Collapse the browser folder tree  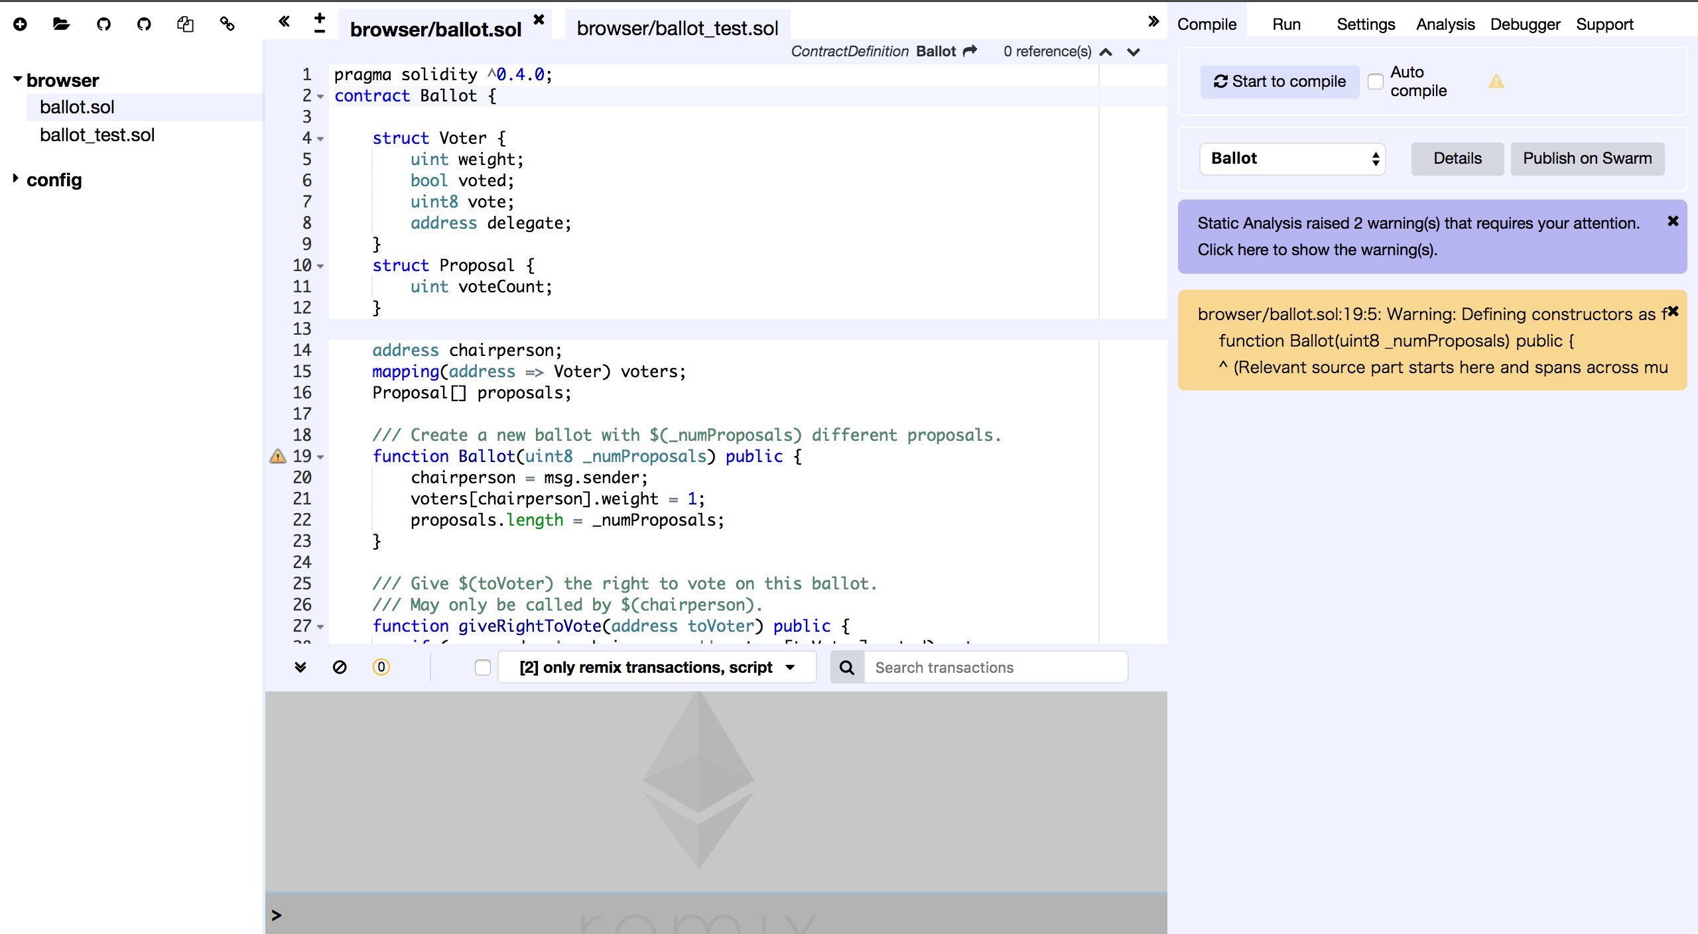[x=17, y=79]
